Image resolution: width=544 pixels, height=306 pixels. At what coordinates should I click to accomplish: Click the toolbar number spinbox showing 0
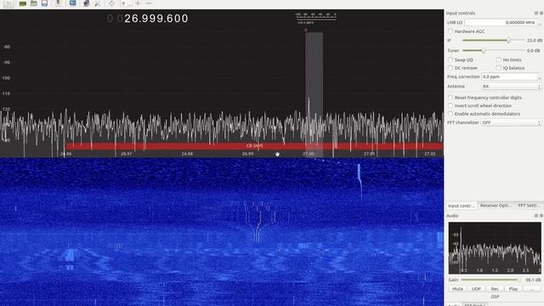click(x=126, y=3)
